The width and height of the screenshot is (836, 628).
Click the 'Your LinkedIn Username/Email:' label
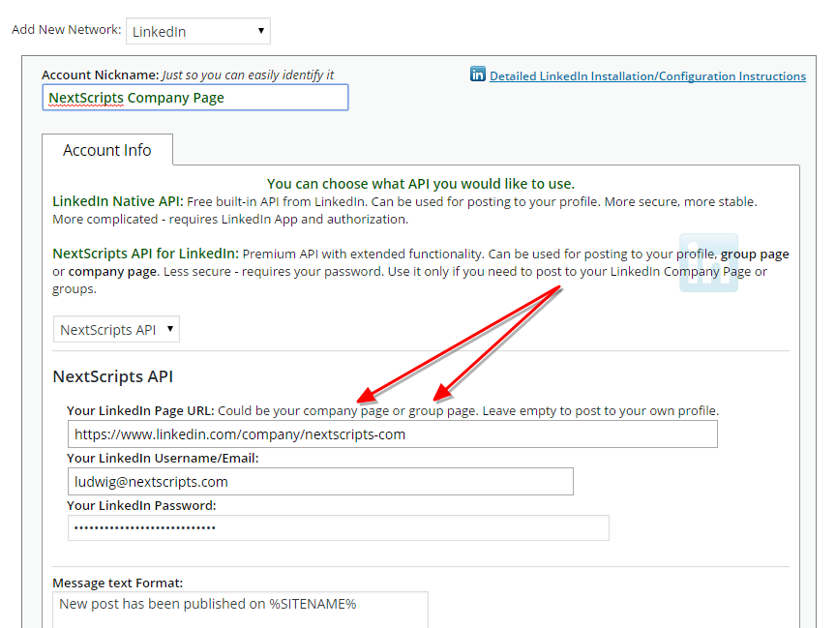pyautogui.click(x=163, y=459)
